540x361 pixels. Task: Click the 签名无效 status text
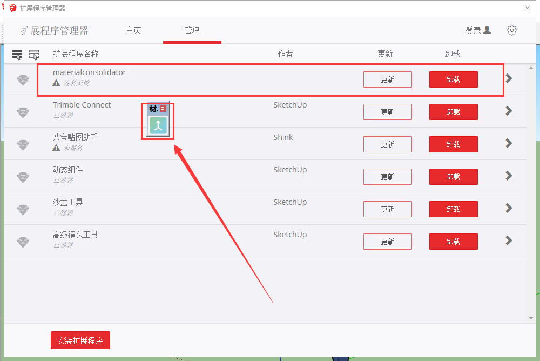tap(76, 83)
